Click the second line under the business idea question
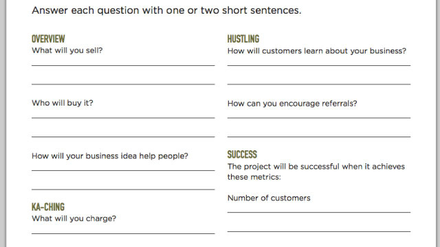 123,189
